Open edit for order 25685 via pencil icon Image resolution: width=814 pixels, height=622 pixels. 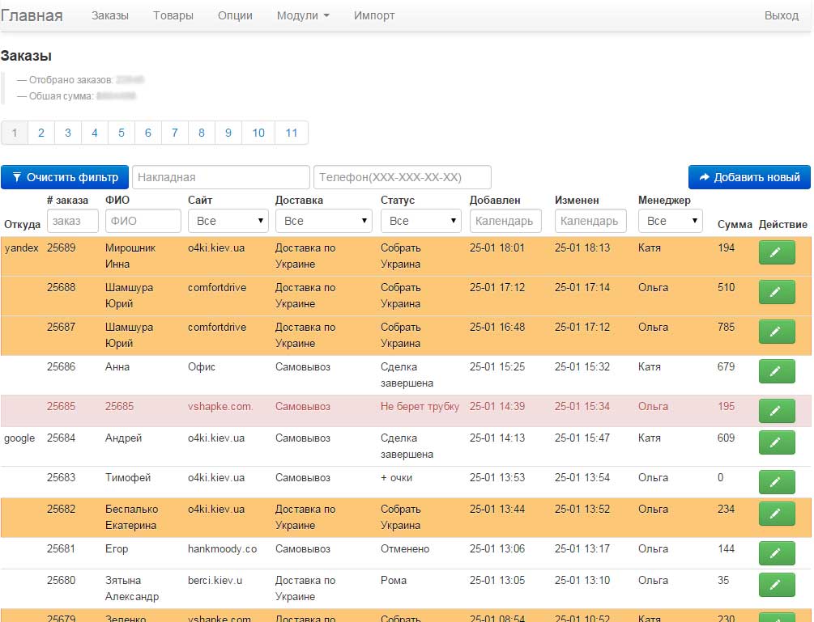pos(776,411)
